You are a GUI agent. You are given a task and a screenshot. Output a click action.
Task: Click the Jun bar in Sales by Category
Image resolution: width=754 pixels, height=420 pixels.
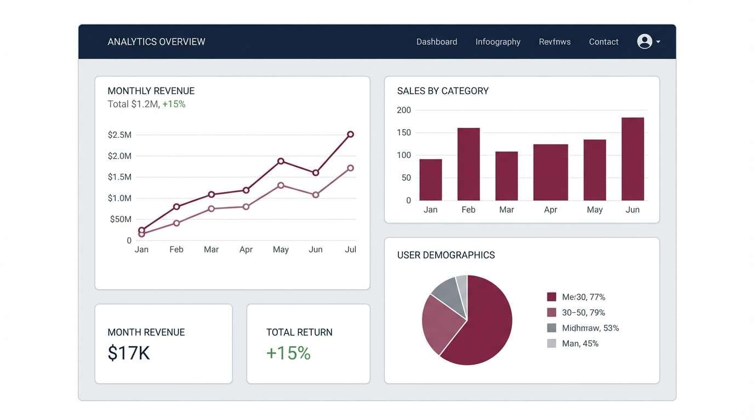point(632,159)
